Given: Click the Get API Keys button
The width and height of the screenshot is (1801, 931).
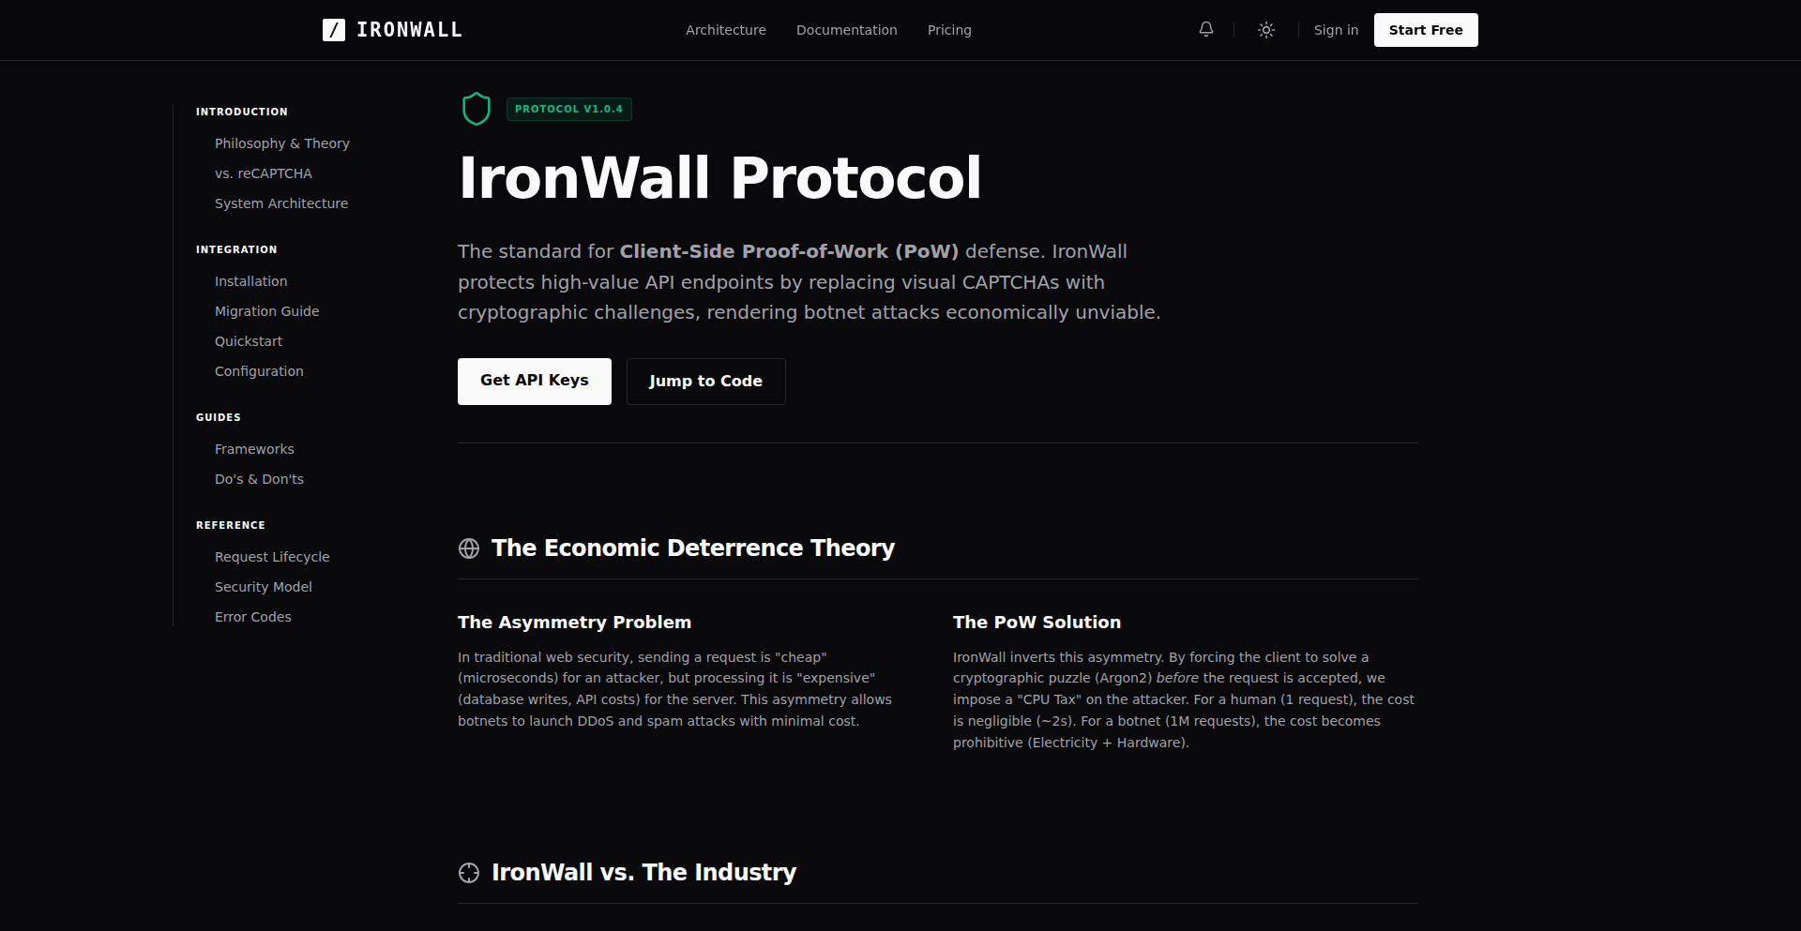Looking at the screenshot, I should [x=534, y=381].
